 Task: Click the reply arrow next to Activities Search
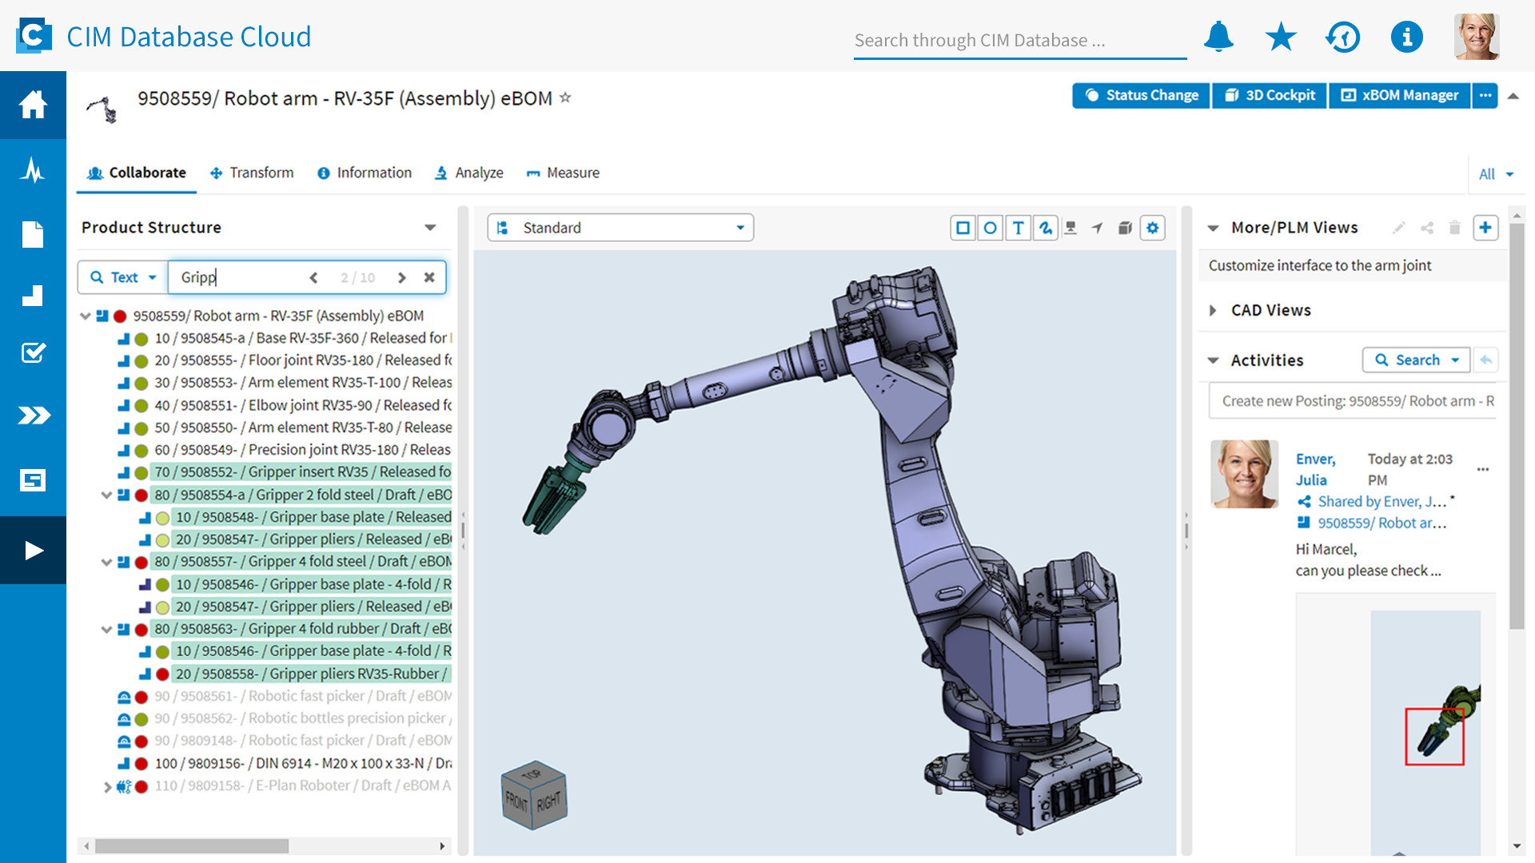click(x=1485, y=360)
